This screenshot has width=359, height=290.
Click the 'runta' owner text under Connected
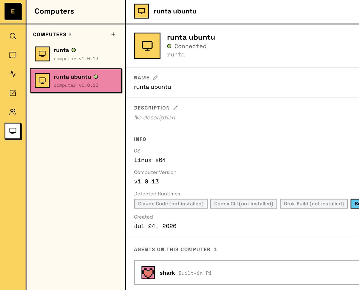[x=176, y=55]
